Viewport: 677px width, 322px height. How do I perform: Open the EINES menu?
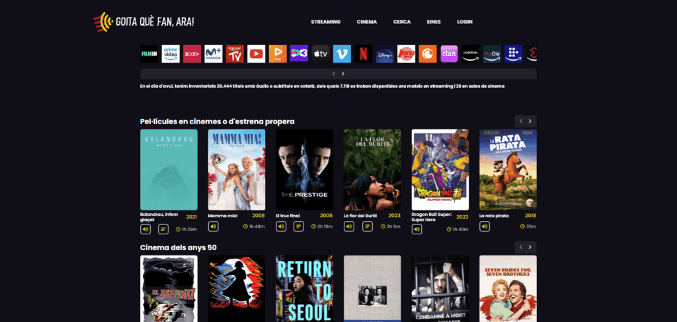coord(434,22)
